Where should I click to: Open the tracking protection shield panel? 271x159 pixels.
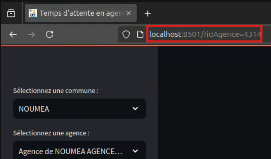click(126, 34)
